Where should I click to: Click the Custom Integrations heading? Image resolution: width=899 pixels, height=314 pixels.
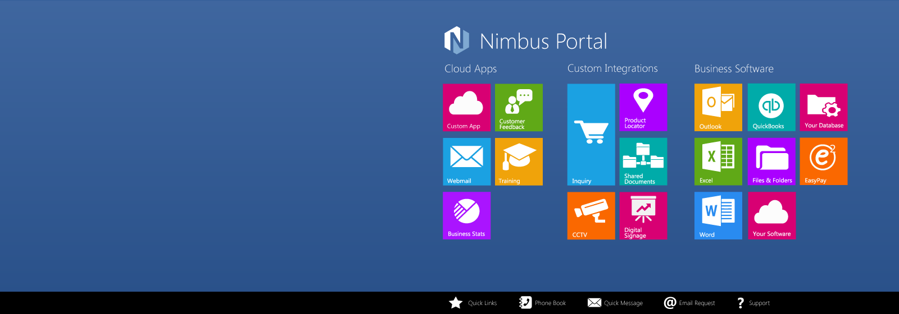[x=612, y=68]
